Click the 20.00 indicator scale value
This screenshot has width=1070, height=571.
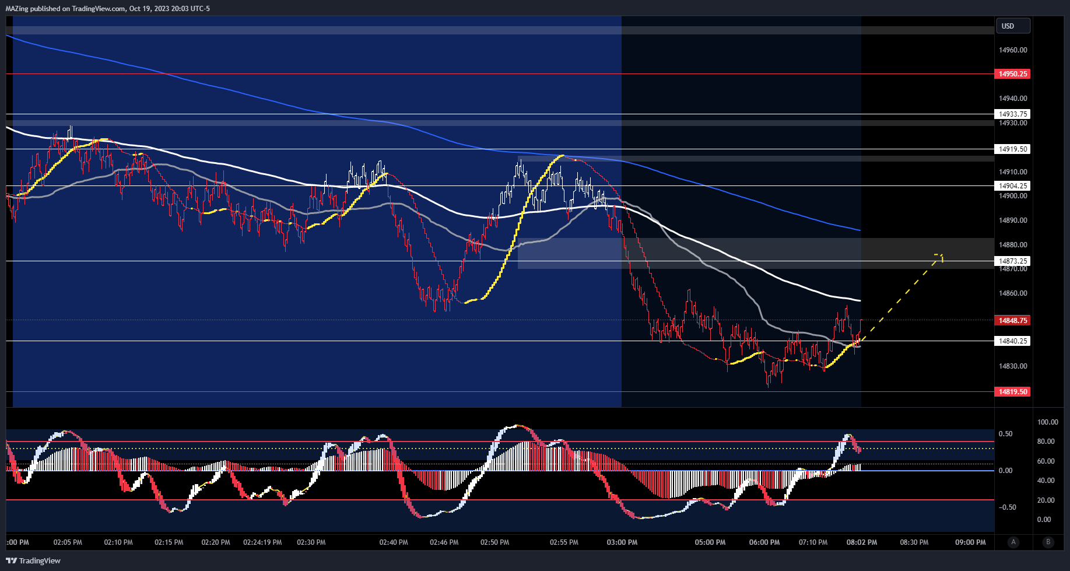pyautogui.click(x=1046, y=500)
